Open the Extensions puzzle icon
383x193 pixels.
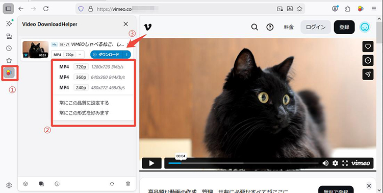click(348, 9)
